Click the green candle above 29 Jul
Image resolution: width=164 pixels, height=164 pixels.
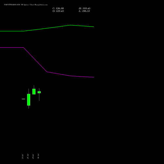[x=34, y=92]
